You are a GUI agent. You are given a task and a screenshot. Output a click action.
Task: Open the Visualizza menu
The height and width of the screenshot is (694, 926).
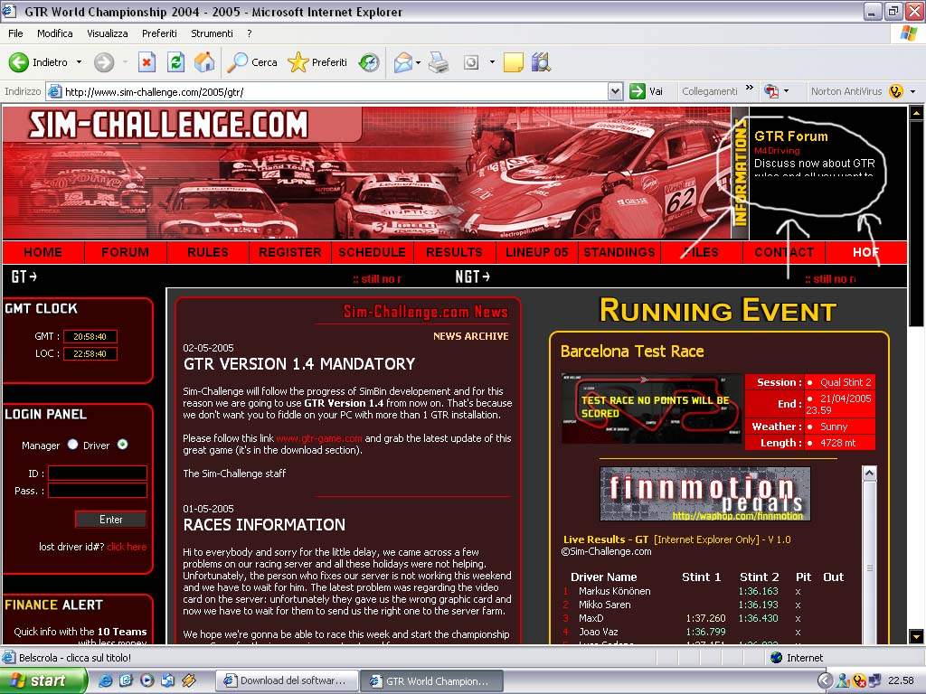(x=107, y=33)
